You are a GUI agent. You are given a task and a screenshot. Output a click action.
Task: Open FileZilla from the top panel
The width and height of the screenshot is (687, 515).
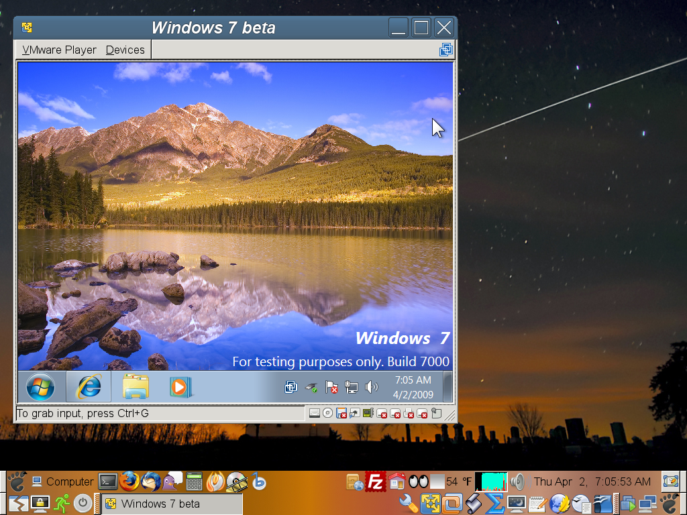pyautogui.click(x=376, y=481)
